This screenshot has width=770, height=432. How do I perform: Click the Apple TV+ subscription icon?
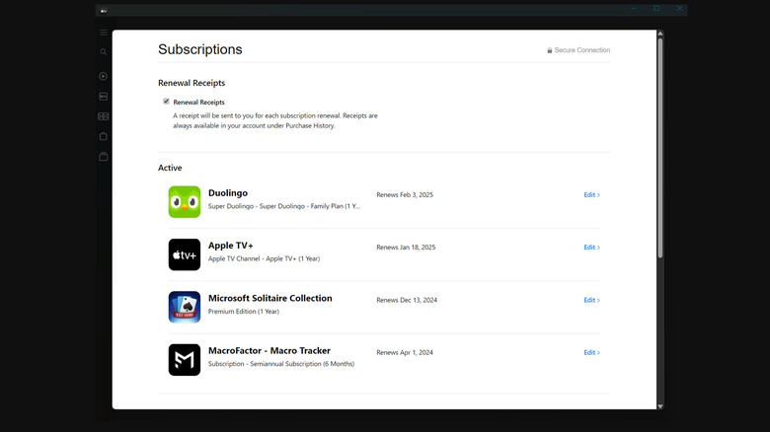185,254
